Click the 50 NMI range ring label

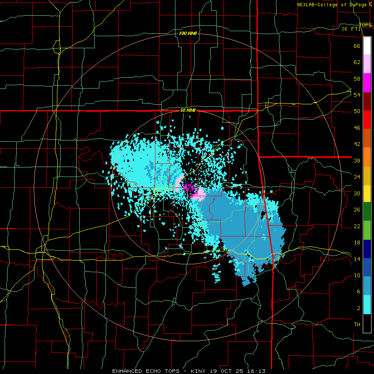tap(188, 110)
